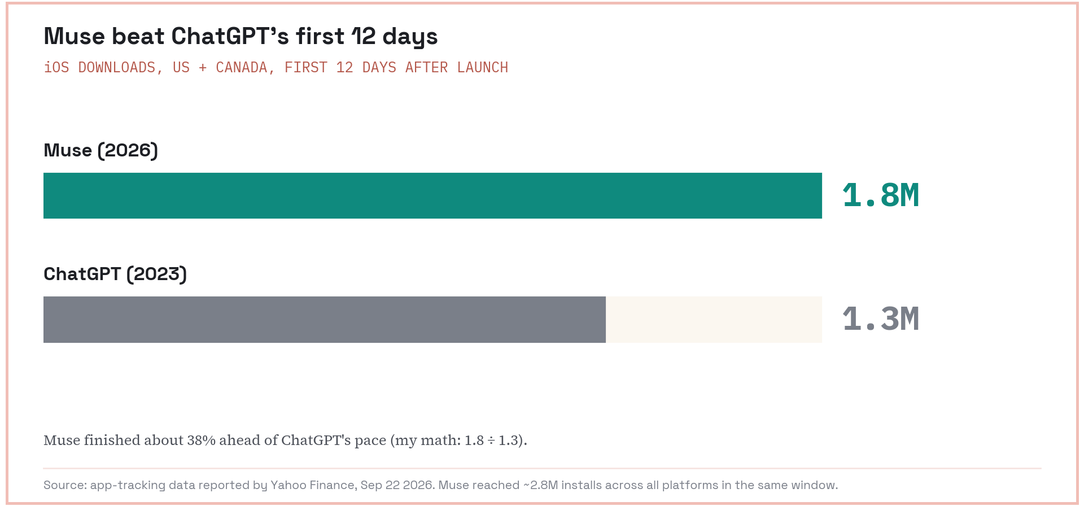This screenshot has width=1084, height=506.
Task: Click the teal Muse bar
Action: tap(432, 195)
